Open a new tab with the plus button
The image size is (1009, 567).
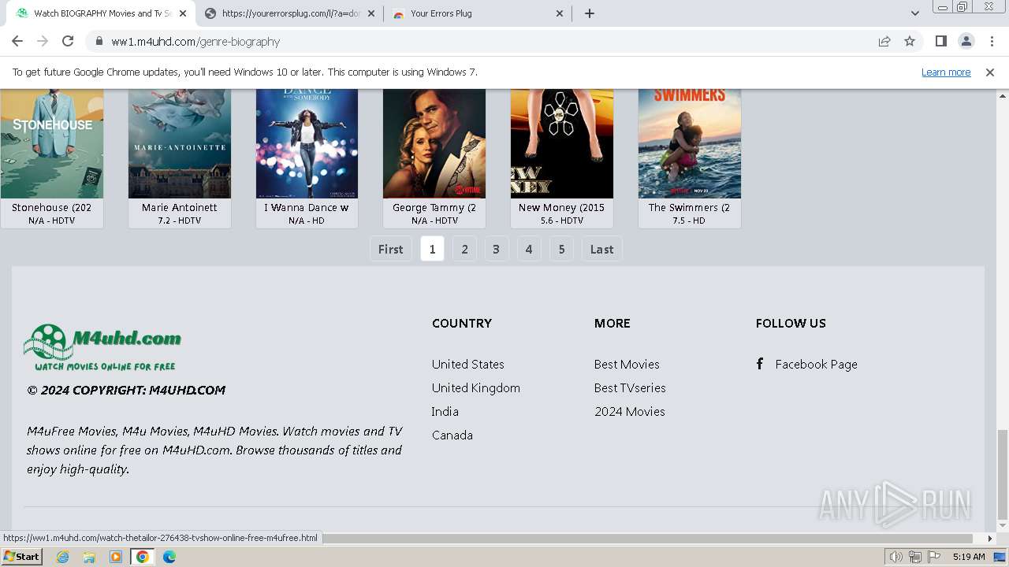coord(590,13)
